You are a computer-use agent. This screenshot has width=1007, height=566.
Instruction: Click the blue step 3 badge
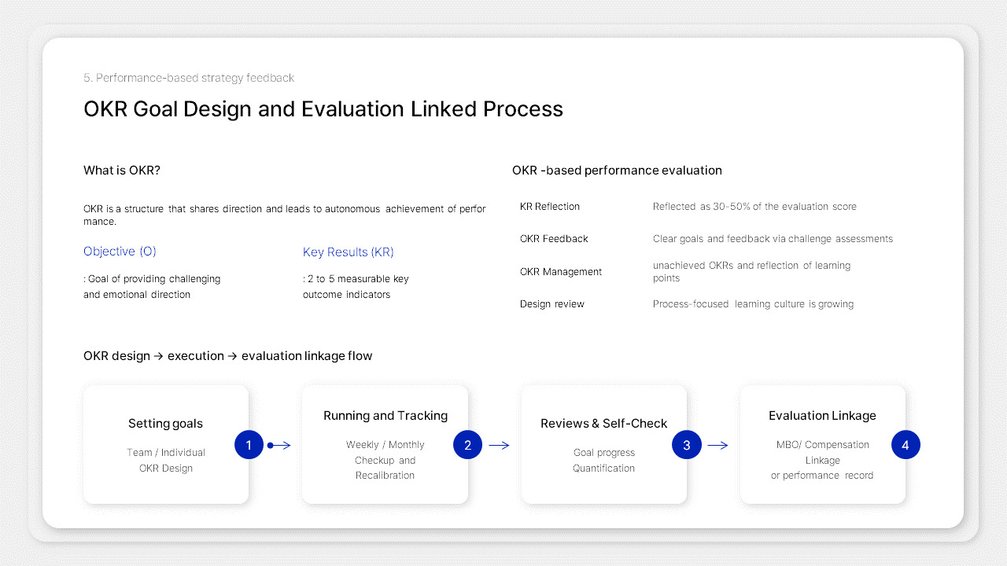[686, 444]
